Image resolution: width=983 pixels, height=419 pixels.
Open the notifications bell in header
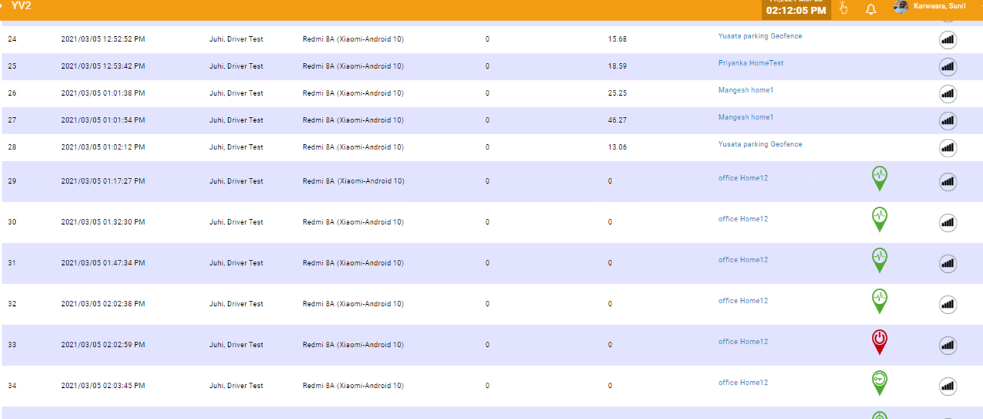click(x=871, y=9)
